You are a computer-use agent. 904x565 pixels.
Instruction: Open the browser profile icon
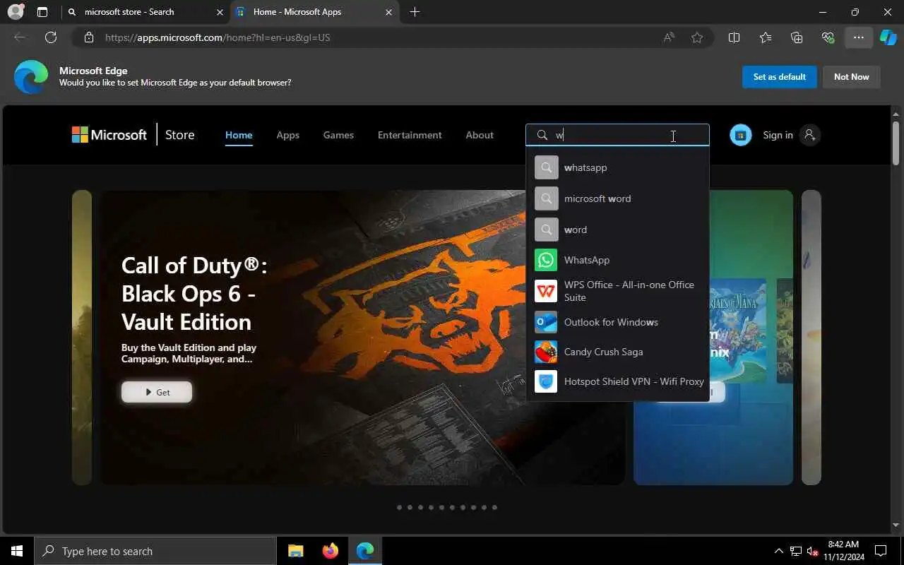pyautogui.click(x=16, y=12)
